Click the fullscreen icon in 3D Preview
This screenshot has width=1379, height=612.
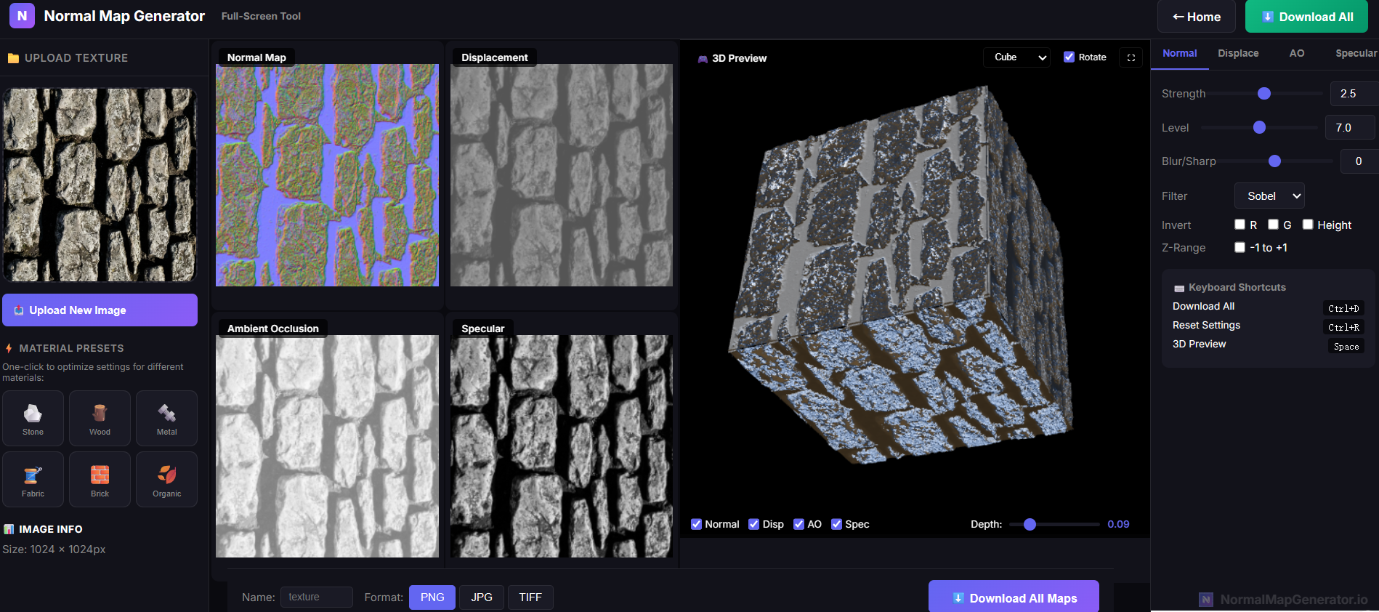(x=1131, y=57)
